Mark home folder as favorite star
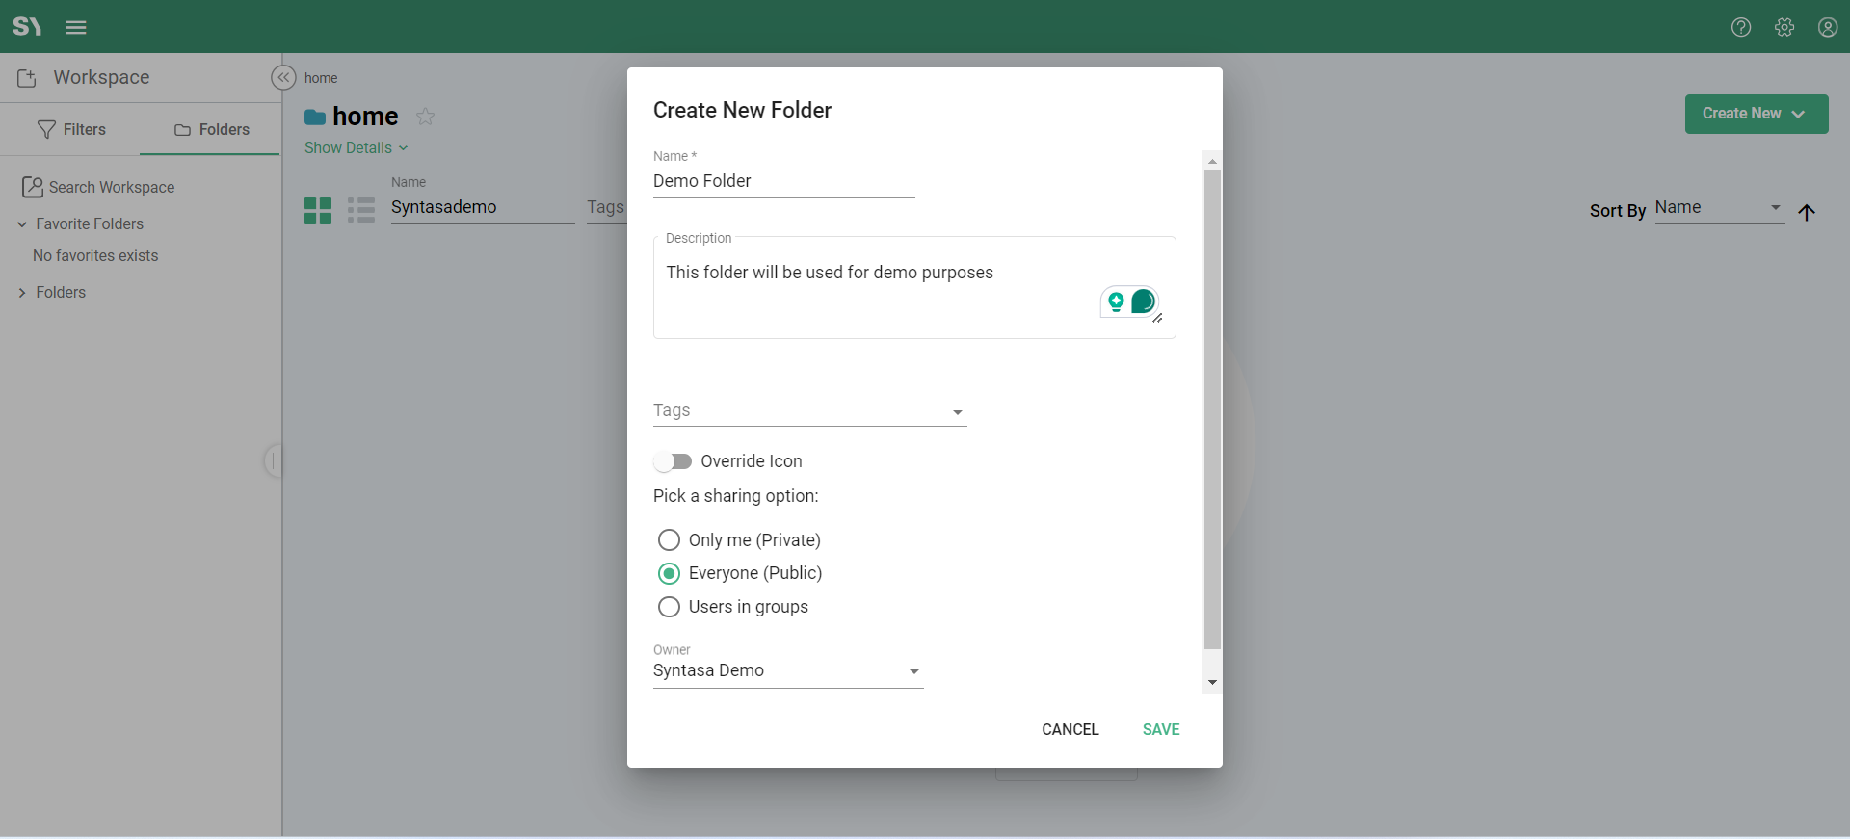1850x839 pixels. click(x=425, y=117)
